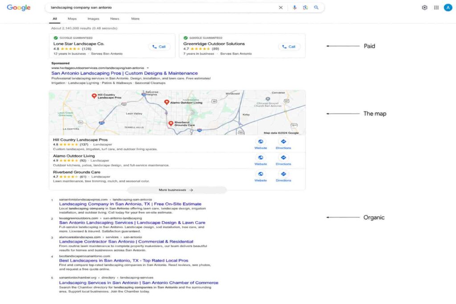The width and height of the screenshot is (456, 304).
Task: Open the Landscape Contractor San Antonio result
Action: [x=126, y=242]
